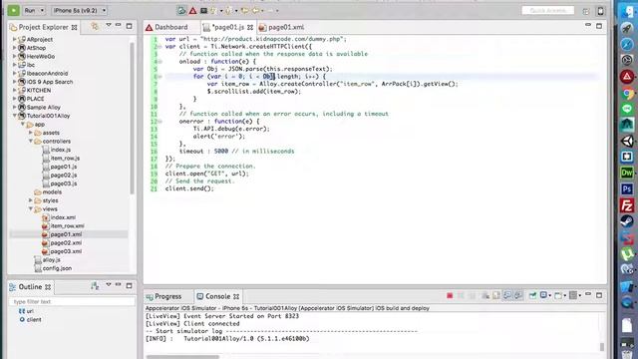Select the models folder

coord(52,191)
